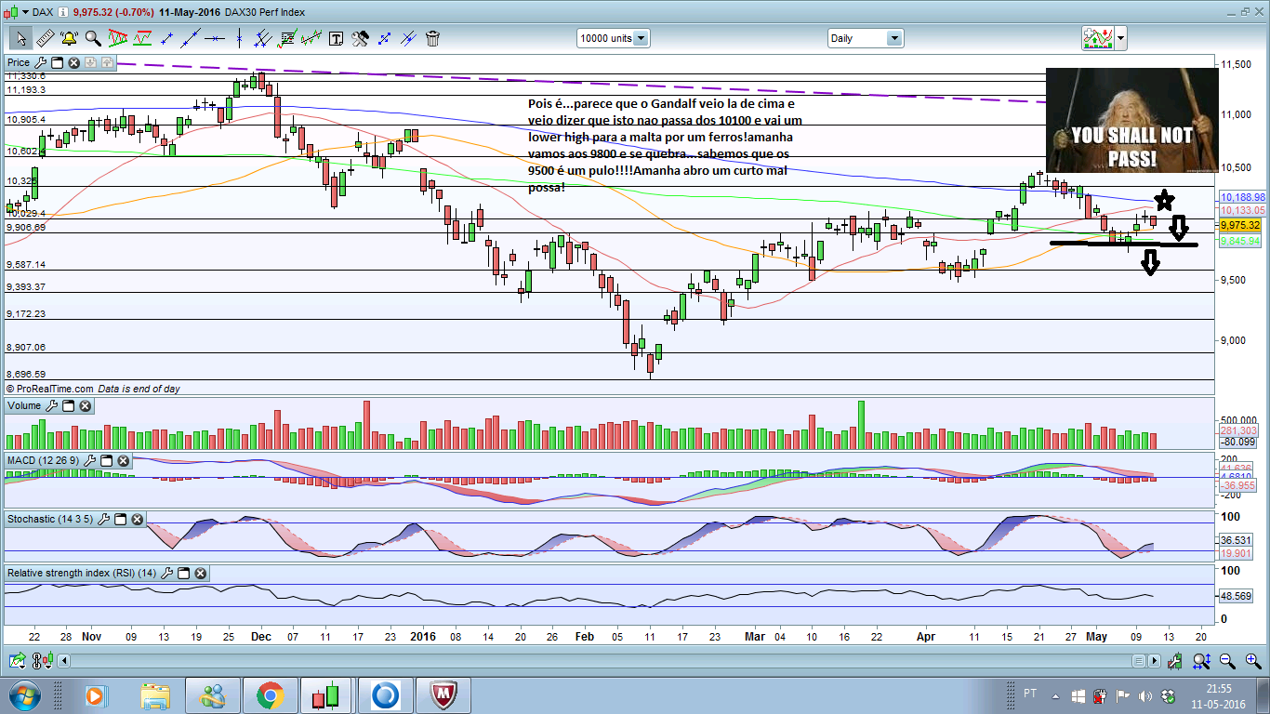Close the Volume indicator panel

[85, 406]
